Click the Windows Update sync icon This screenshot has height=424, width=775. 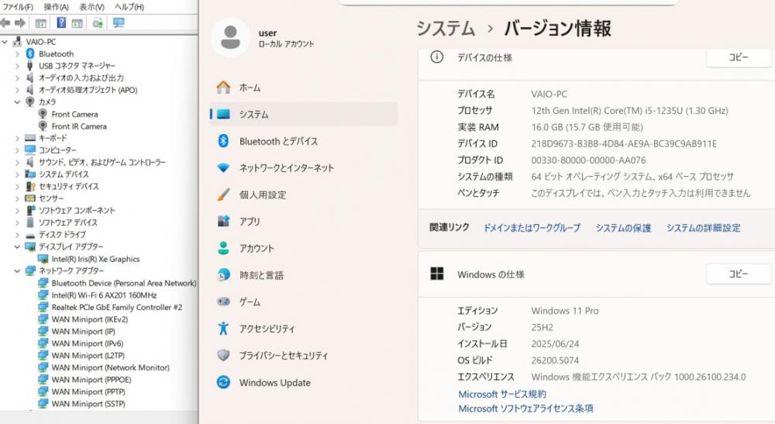[x=223, y=382]
